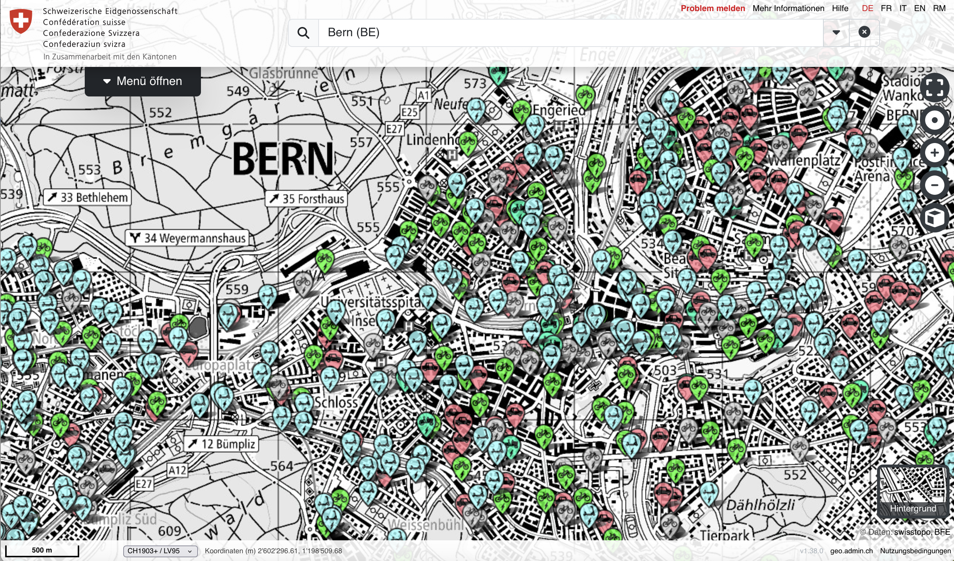The width and height of the screenshot is (954, 561).
Task: Click the blue scooter marker left of Neufeld
Action: (476, 110)
